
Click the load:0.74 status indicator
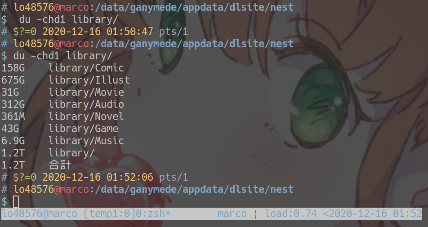[x=291, y=214]
